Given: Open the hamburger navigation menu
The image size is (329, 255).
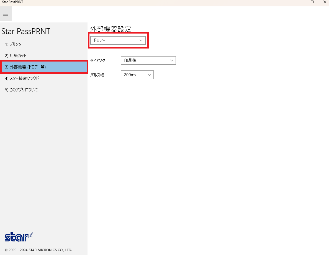Looking at the screenshot, I should click(x=6, y=16).
